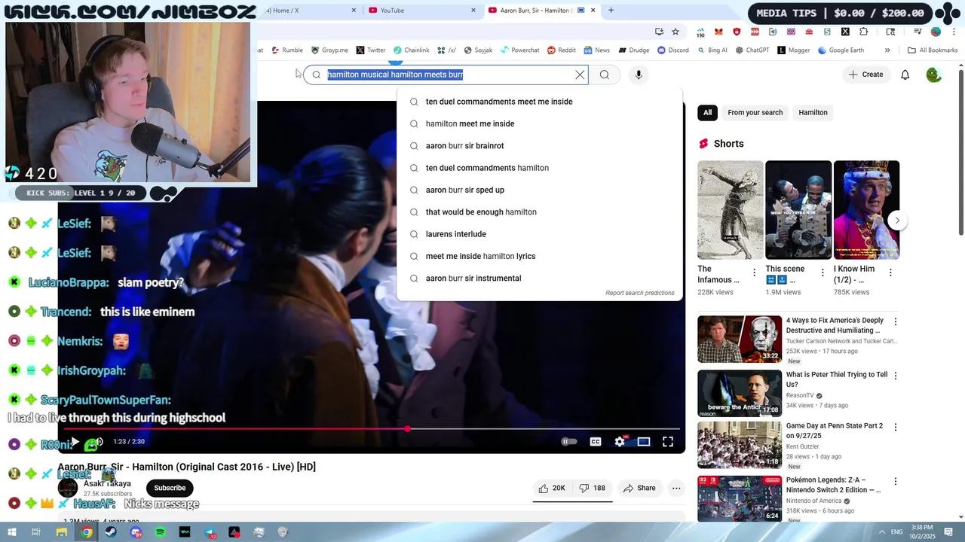Screen dimensions: 965x542
Task: Open the Windows Start menu
Action: tap(11, 532)
